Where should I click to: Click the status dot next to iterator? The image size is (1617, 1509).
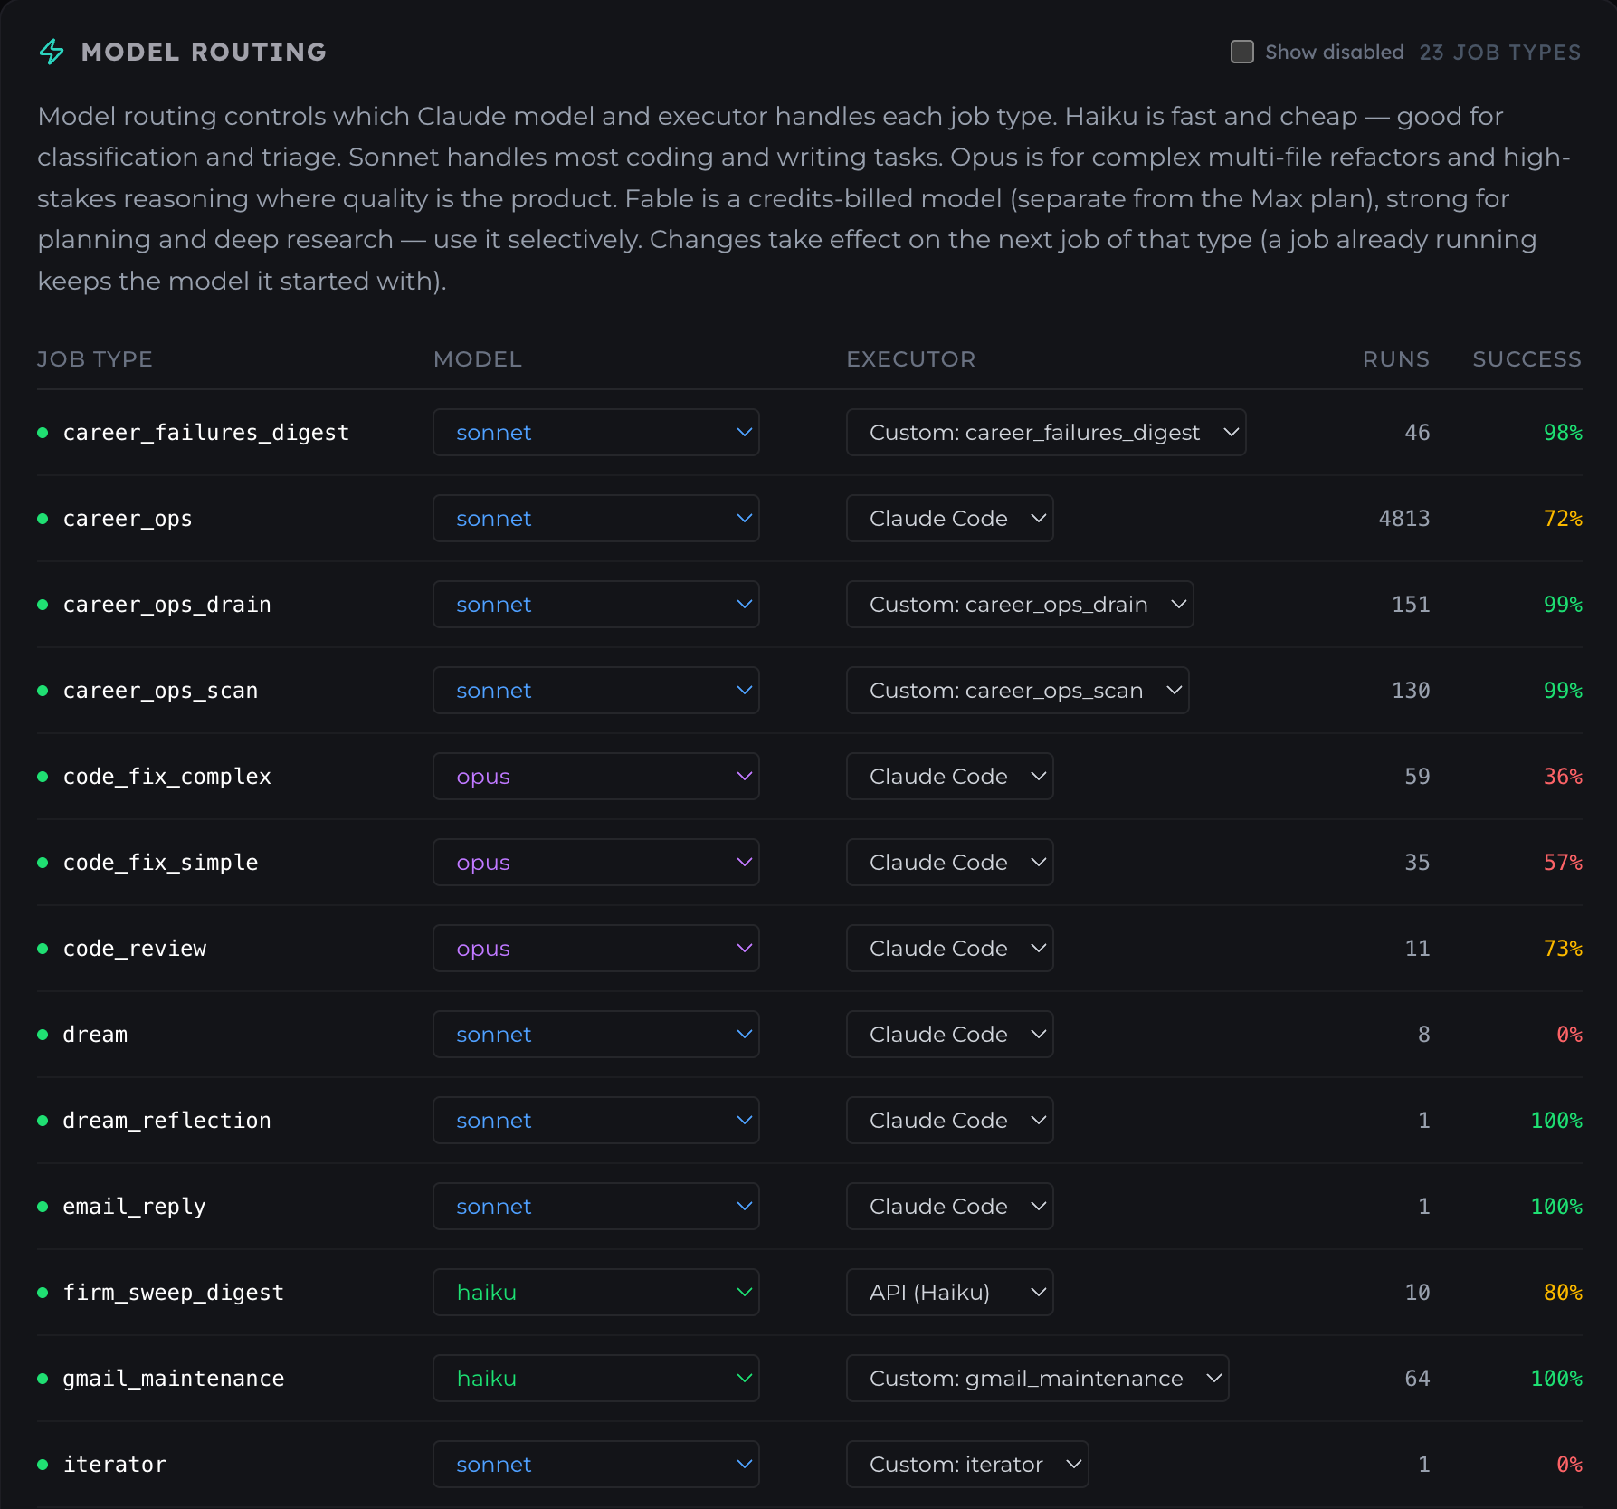coord(43,1465)
